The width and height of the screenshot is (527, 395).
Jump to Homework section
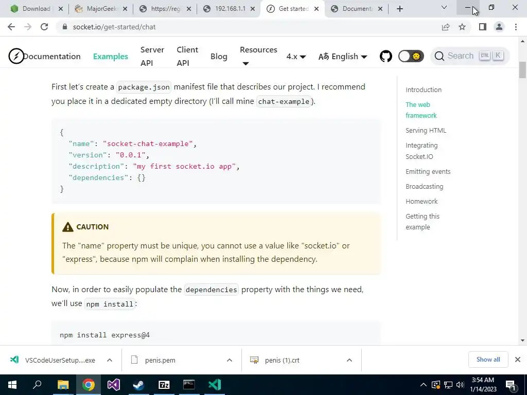tap(421, 201)
